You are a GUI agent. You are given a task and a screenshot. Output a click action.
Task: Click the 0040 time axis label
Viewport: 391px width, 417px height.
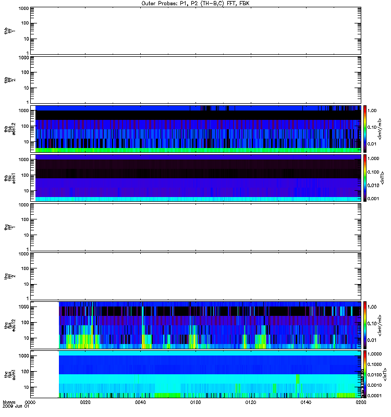tap(140, 403)
